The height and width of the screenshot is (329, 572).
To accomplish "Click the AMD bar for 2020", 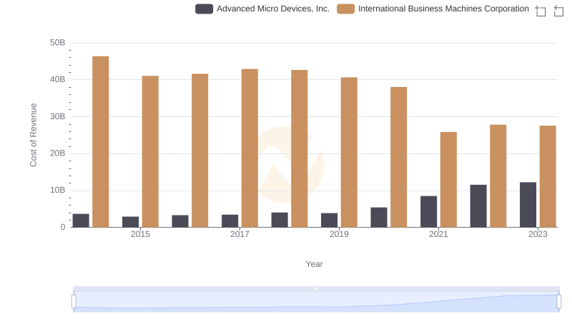I will pos(379,217).
